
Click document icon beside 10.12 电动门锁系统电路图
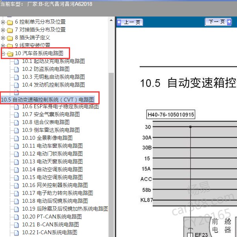tap(16, 154)
